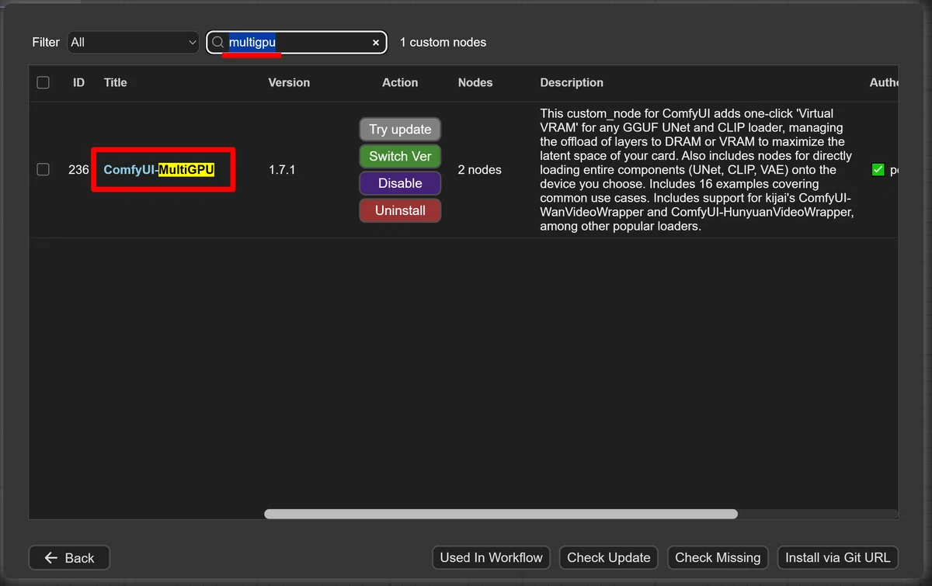This screenshot has height=586, width=932.
Task: Click the Try update button
Action: click(400, 129)
